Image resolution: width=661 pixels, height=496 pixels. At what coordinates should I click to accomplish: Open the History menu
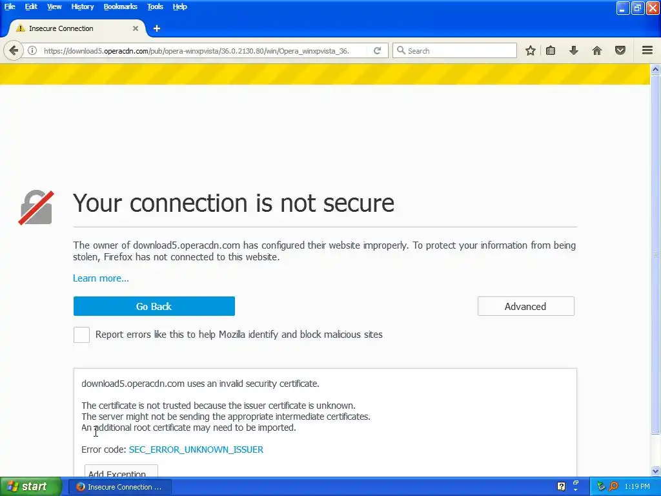[82, 6]
